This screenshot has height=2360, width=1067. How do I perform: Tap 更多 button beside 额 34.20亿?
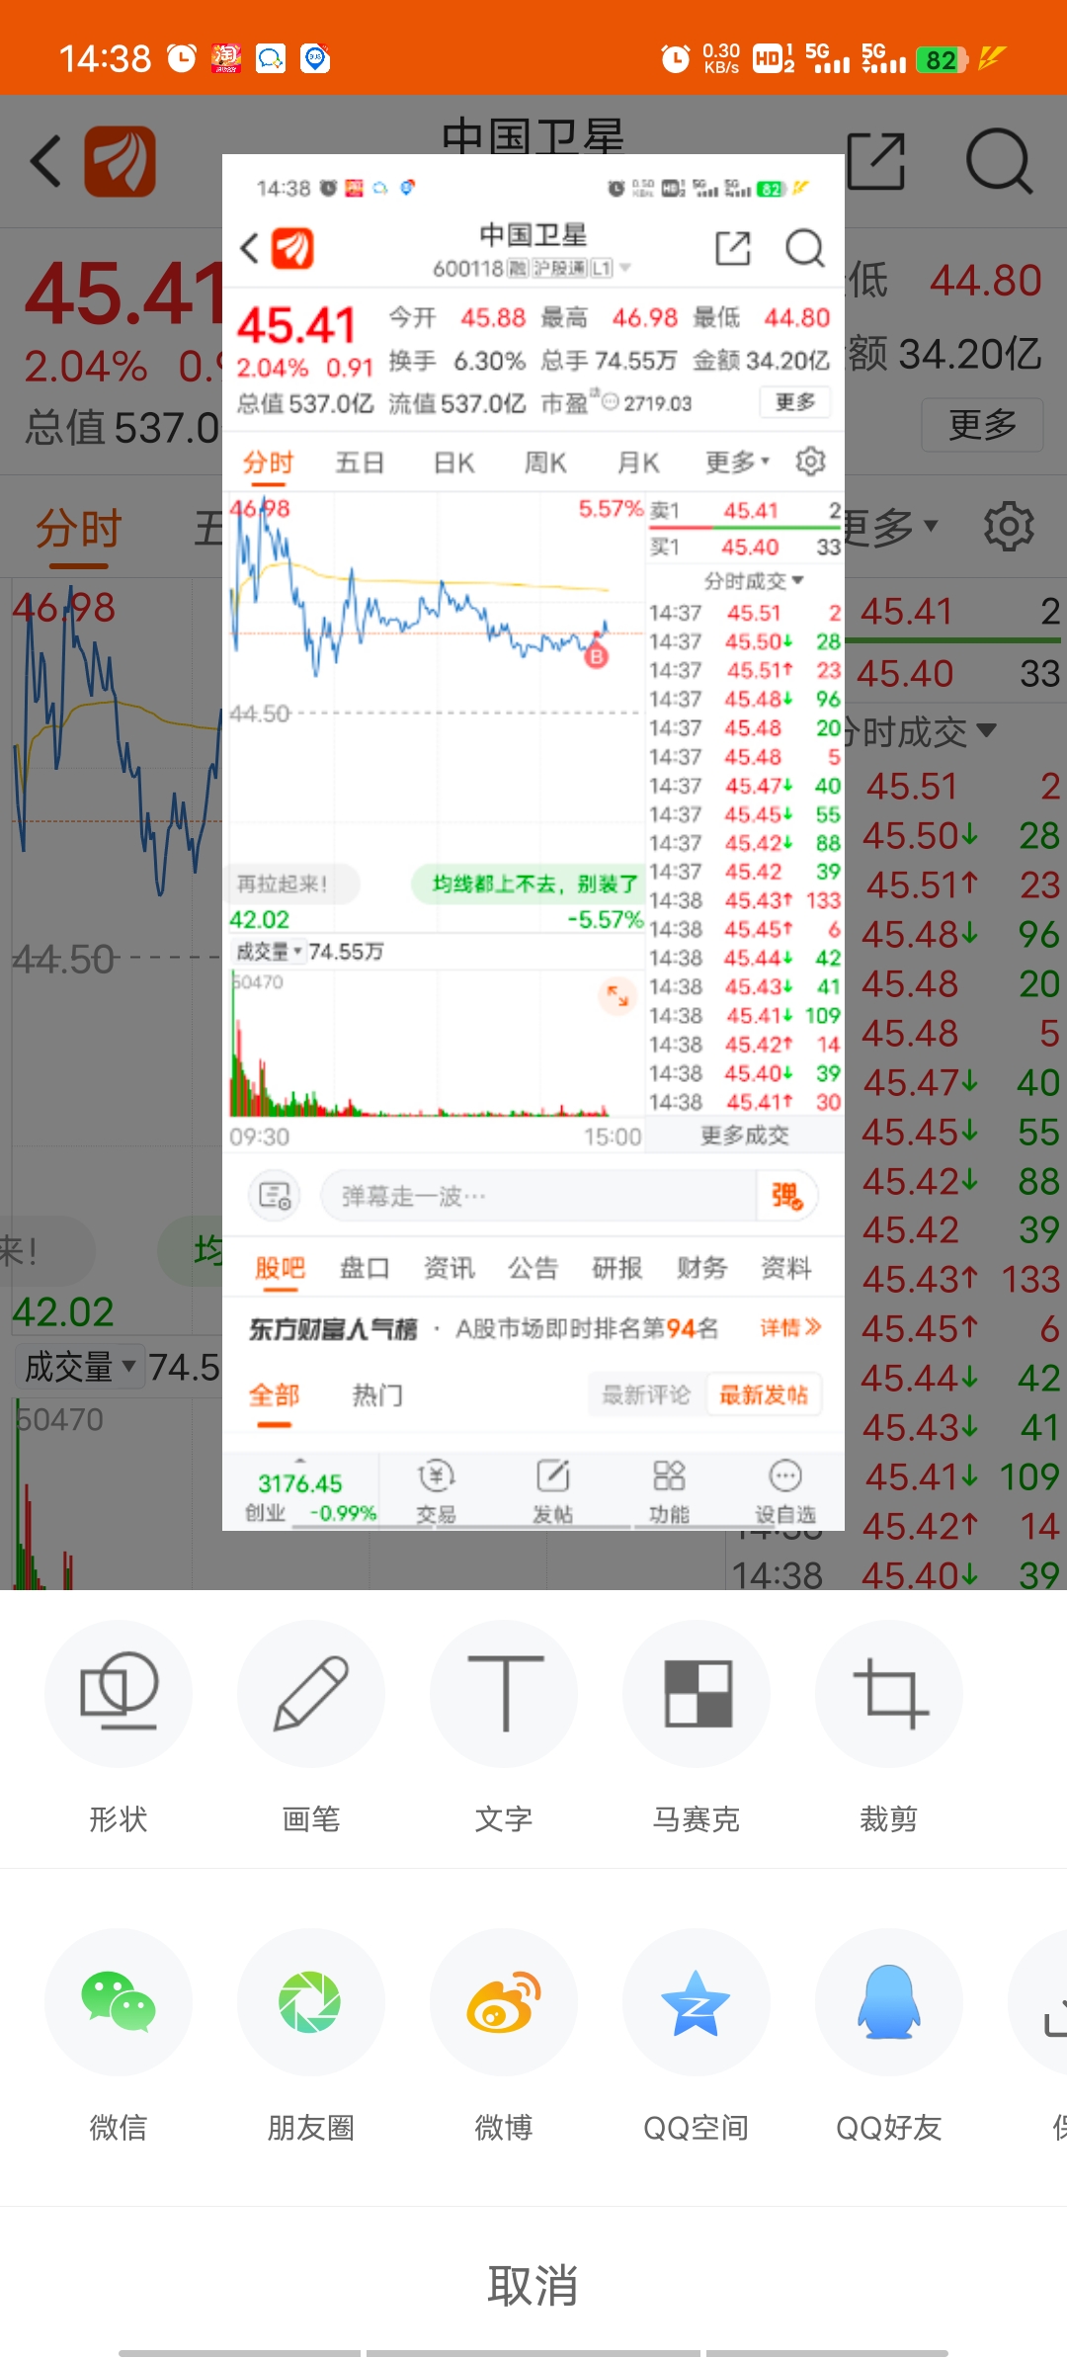982,425
